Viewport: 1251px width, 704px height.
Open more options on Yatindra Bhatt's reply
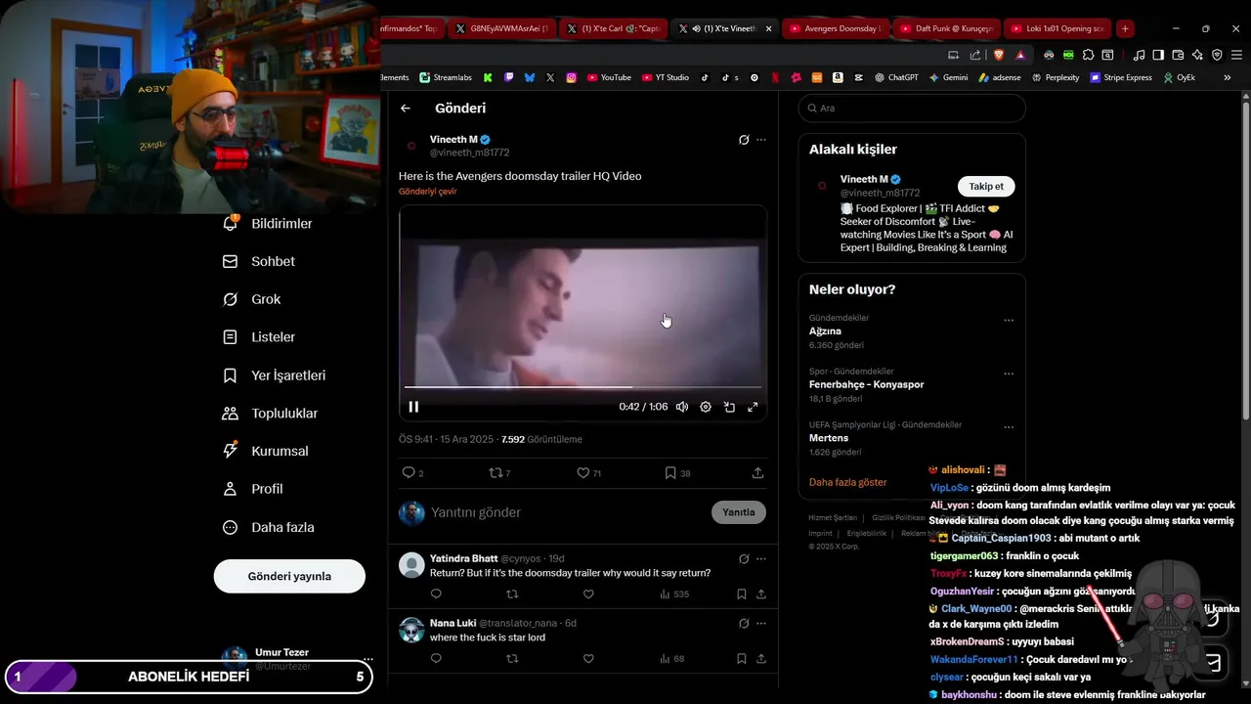coord(761,559)
